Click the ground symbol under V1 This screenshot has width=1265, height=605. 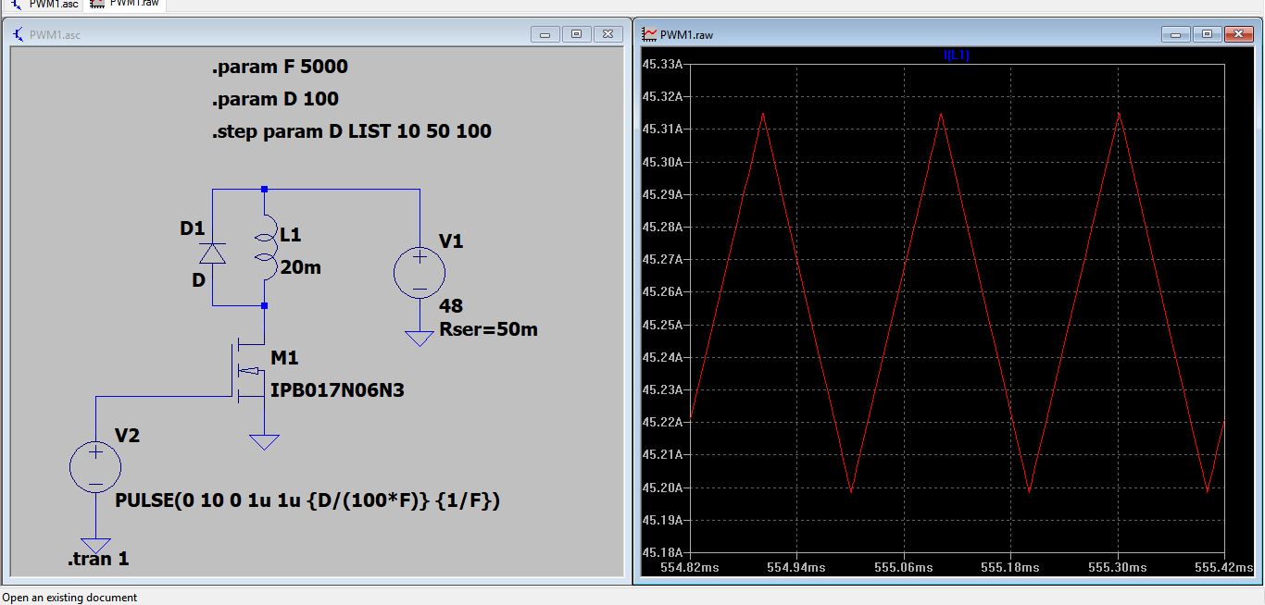tap(420, 339)
